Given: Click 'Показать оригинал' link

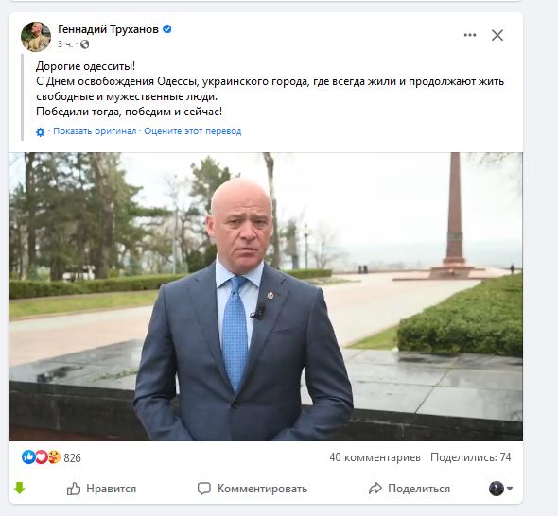Looking at the screenshot, I should point(95,131).
